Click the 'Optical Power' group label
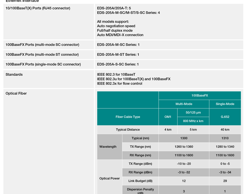This screenshot has height=194, width=245. coord(110,178)
